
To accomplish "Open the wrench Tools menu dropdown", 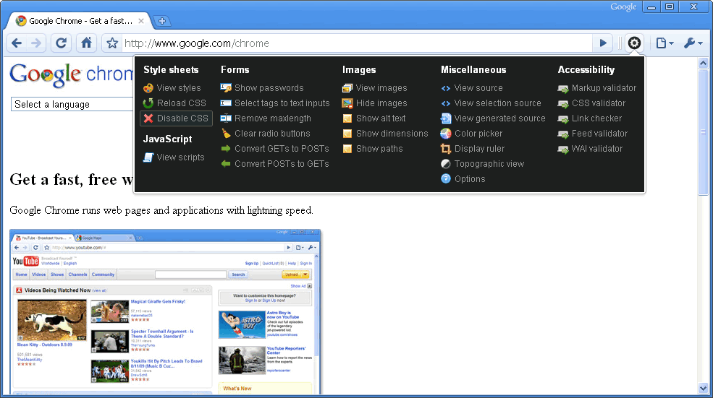I will point(692,43).
